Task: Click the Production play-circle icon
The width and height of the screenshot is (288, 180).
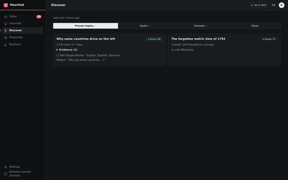Action: pyautogui.click(x=5, y=37)
